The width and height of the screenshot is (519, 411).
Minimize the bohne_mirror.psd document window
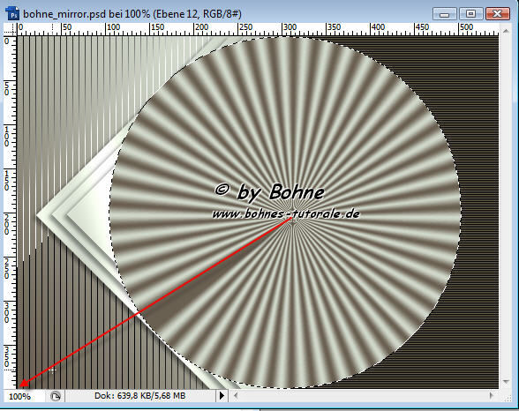coord(445,14)
